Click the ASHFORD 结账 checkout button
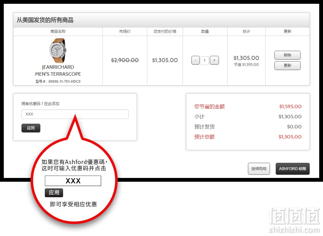This screenshot has height=236, width=323. 293,169
